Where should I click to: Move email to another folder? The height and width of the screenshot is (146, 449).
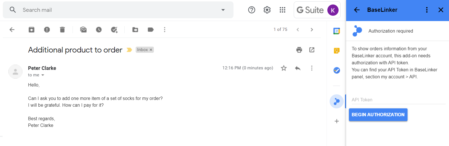(135, 29)
